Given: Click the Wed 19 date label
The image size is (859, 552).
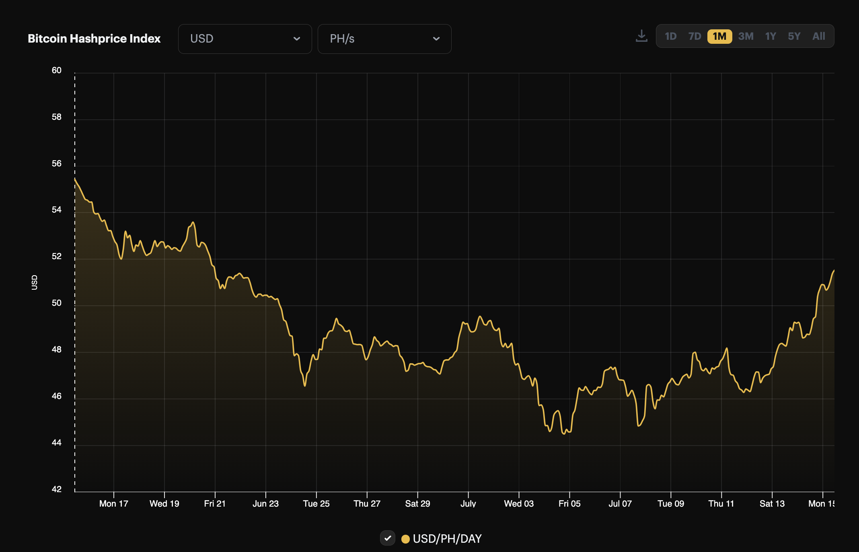Looking at the screenshot, I should [x=164, y=504].
